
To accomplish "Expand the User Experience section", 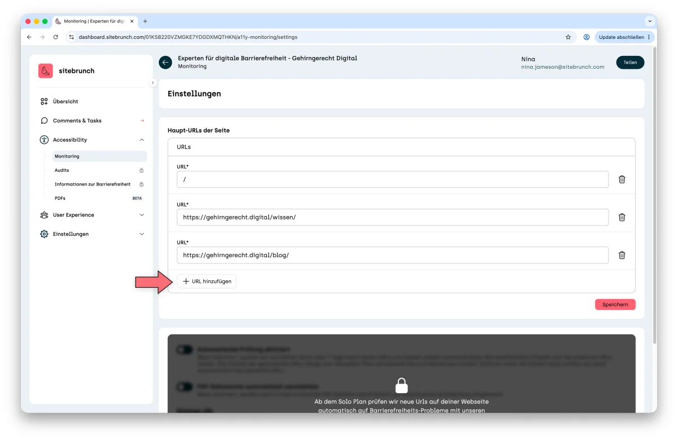I will [x=142, y=215].
